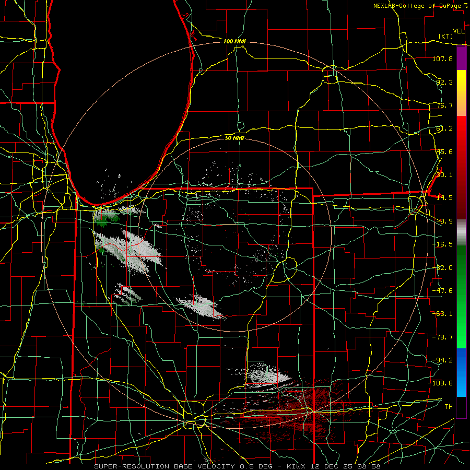Select the -16.5 velocity scale value
The image size is (470, 470).
pos(442,244)
